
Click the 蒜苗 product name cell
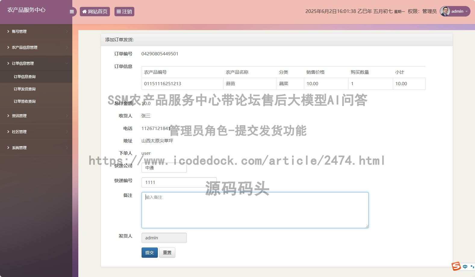tap(250, 84)
